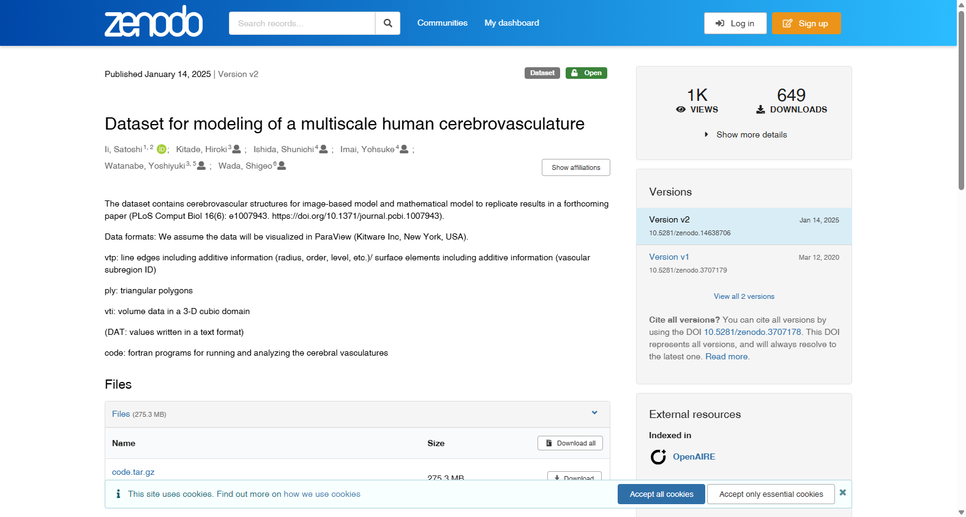Click the downloads arrow icon
The width and height of the screenshot is (966, 517).
click(760, 109)
